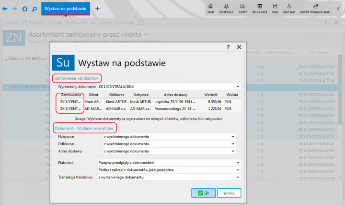Image resolution: width=345 pixels, height=206 pixels.
Task: Click the Klient column header
Action: pyautogui.click(x=94, y=95)
